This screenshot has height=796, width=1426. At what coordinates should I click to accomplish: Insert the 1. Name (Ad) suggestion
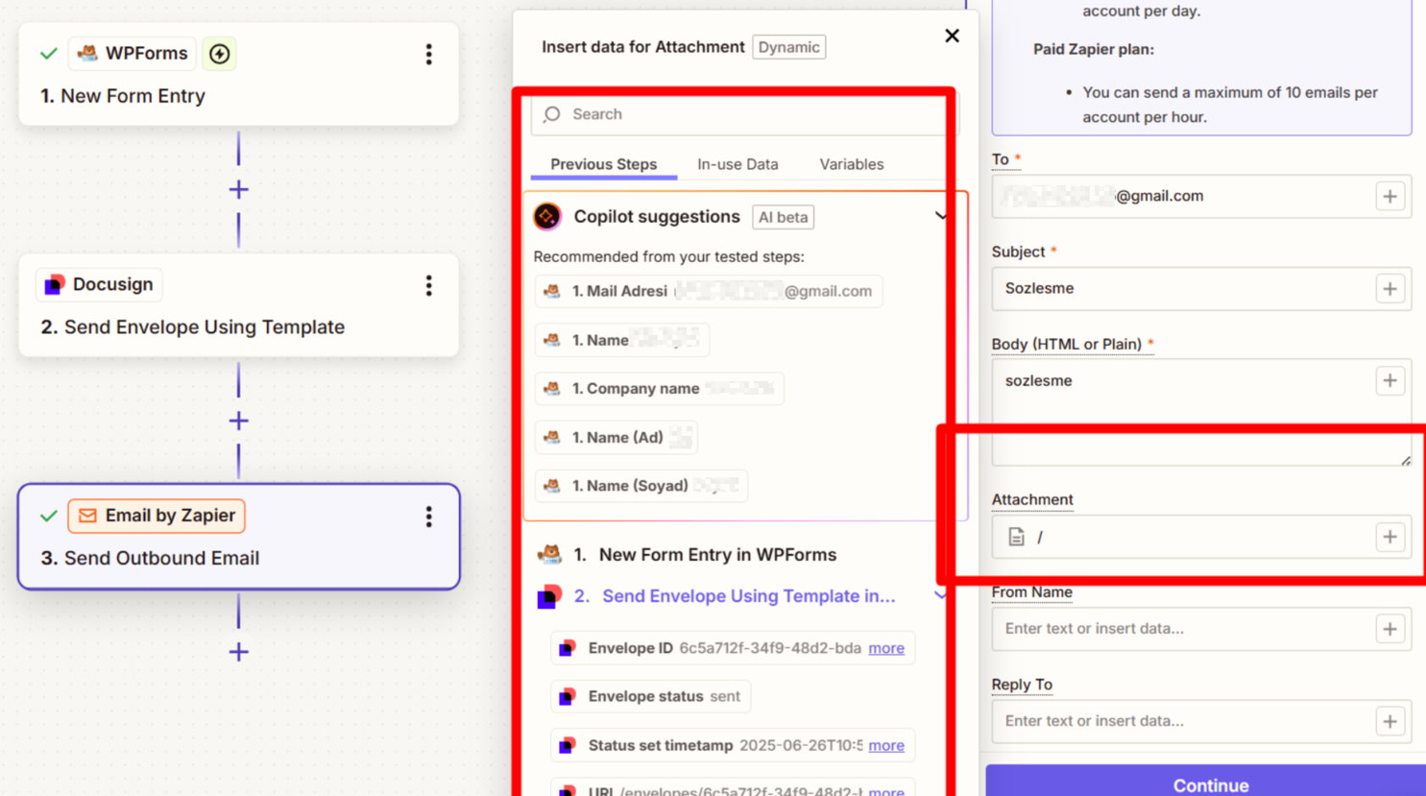point(616,437)
